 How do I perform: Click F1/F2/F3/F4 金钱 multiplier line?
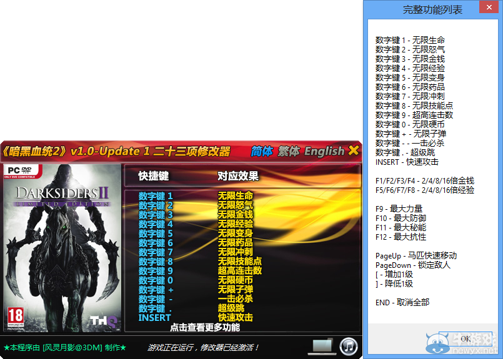[x=425, y=181]
